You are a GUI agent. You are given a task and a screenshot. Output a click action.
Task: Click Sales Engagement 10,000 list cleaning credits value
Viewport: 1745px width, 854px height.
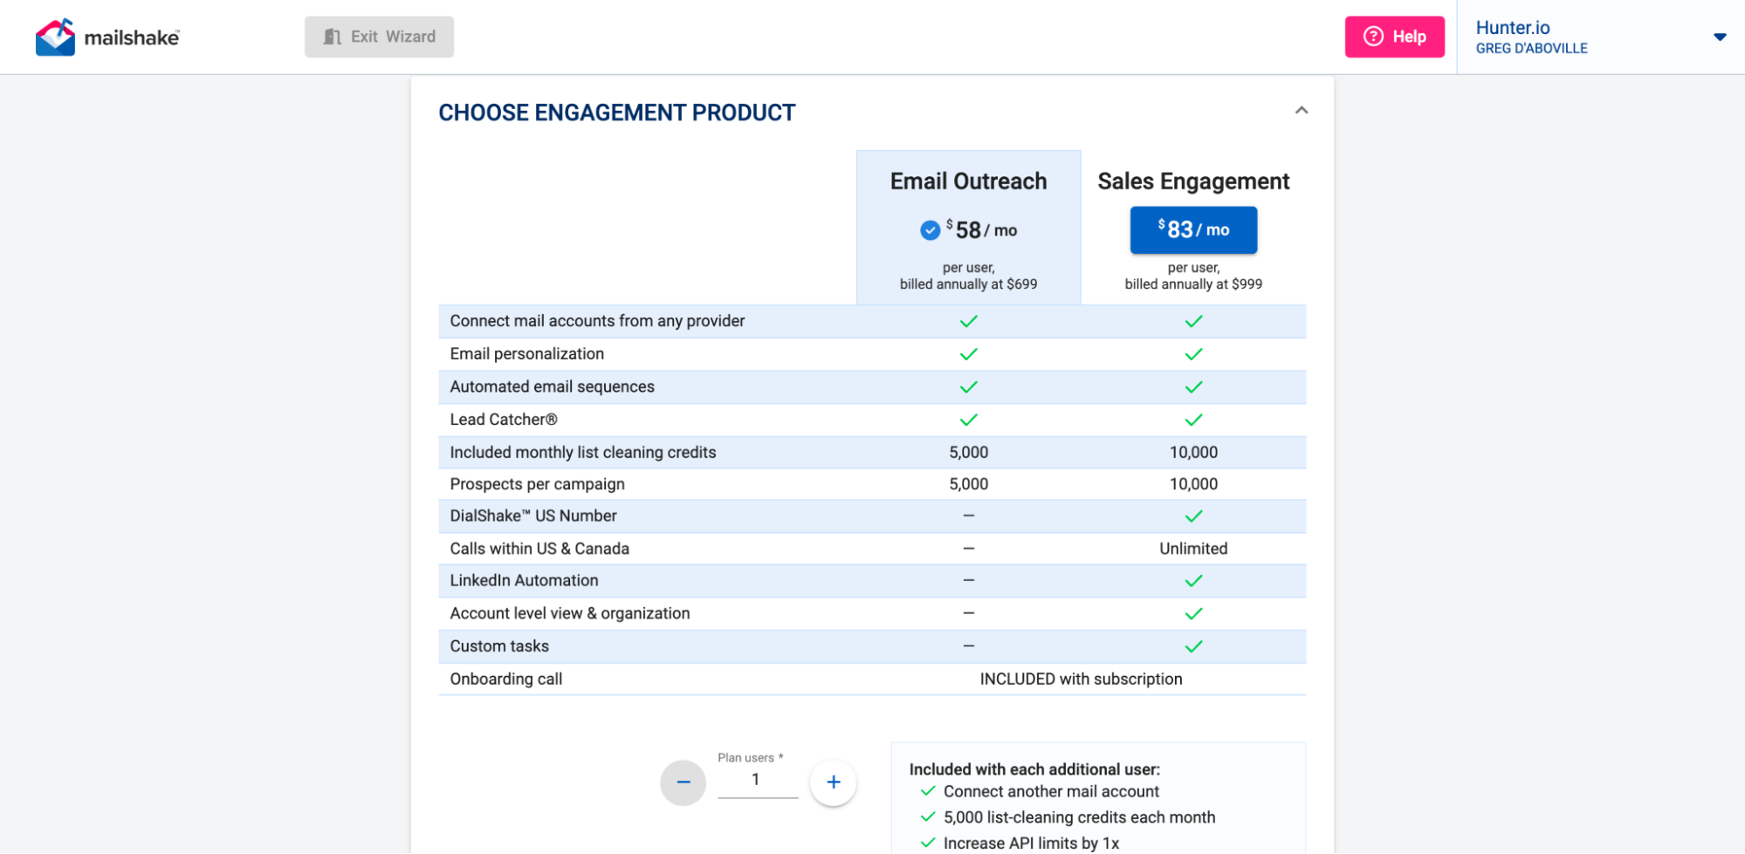click(x=1193, y=452)
